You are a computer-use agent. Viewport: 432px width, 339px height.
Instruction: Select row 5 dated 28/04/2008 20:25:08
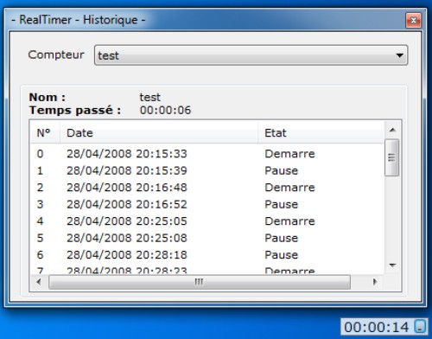207,238
